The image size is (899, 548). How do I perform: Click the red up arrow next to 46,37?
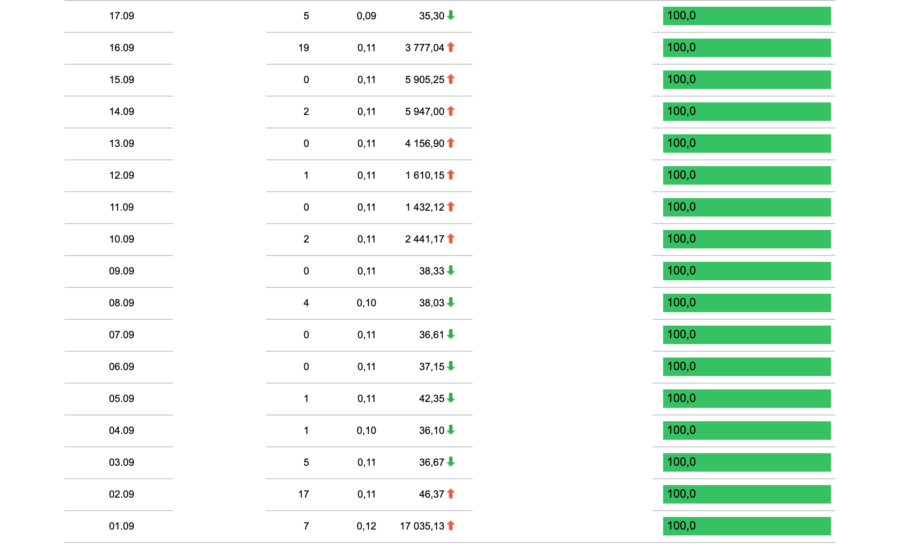[x=451, y=494]
